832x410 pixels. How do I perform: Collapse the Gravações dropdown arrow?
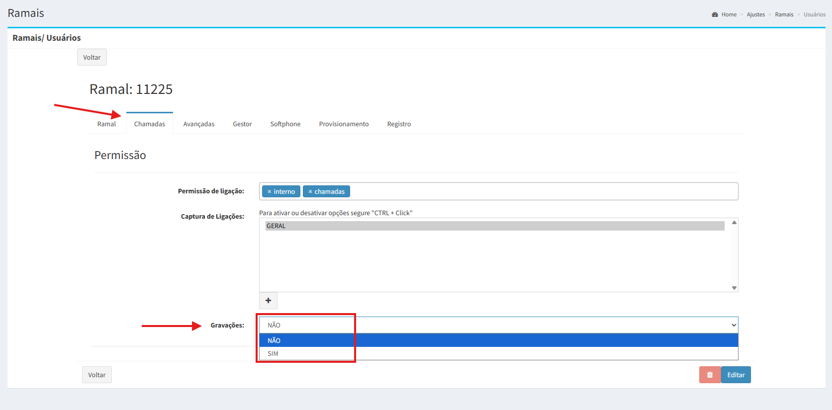click(734, 325)
